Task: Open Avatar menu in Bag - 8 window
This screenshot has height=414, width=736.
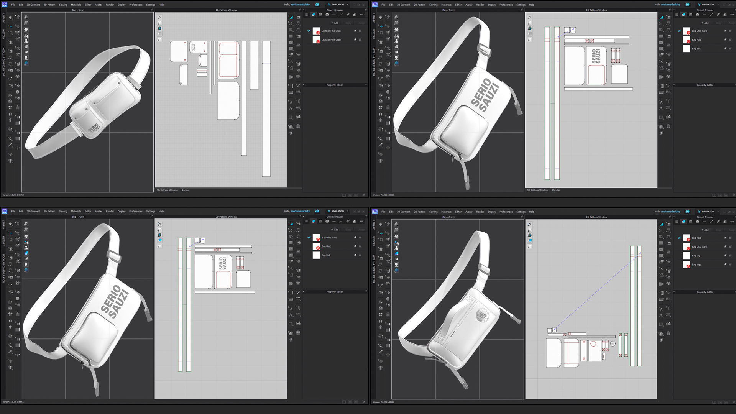Action: tap(469, 212)
